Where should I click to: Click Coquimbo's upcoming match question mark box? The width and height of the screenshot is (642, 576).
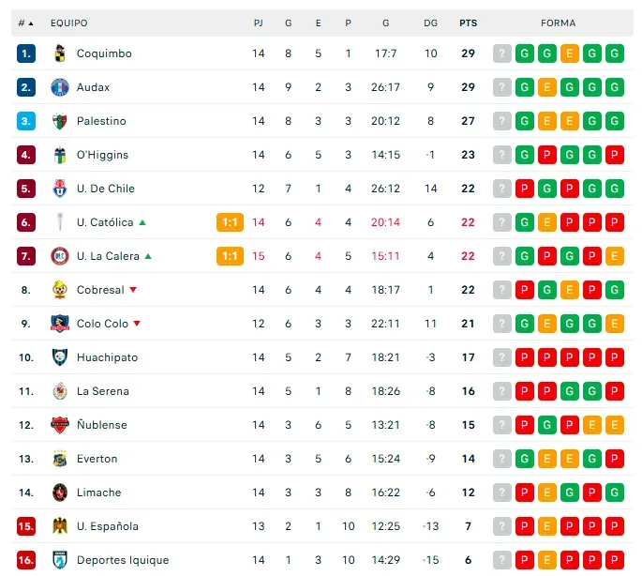tap(502, 53)
